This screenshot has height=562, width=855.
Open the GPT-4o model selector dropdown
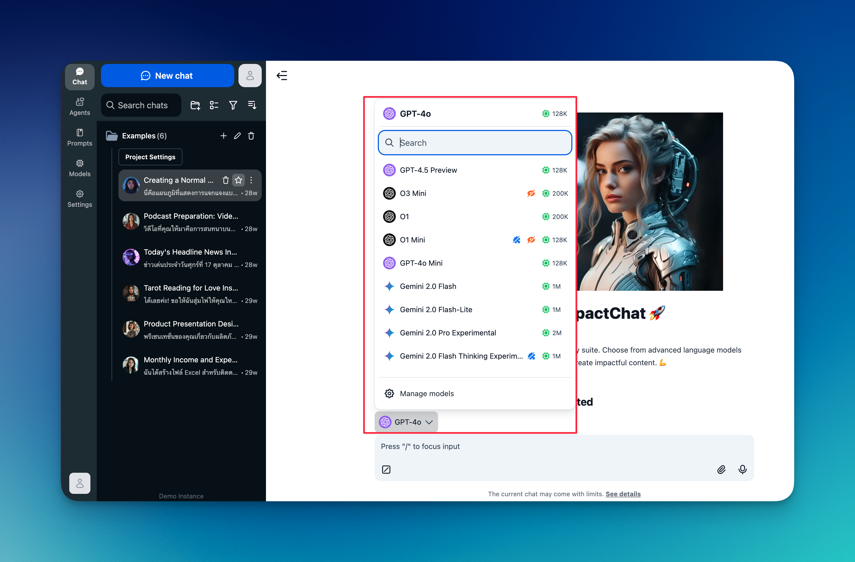point(406,422)
